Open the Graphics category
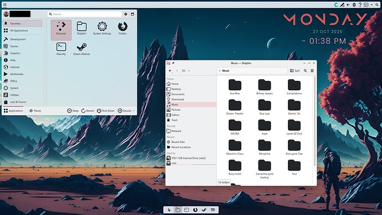 point(22,53)
